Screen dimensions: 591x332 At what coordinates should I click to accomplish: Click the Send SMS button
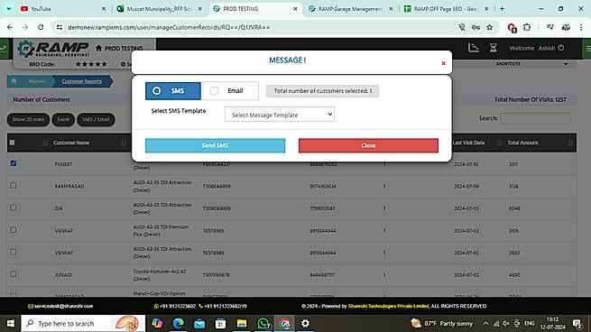coord(216,145)
